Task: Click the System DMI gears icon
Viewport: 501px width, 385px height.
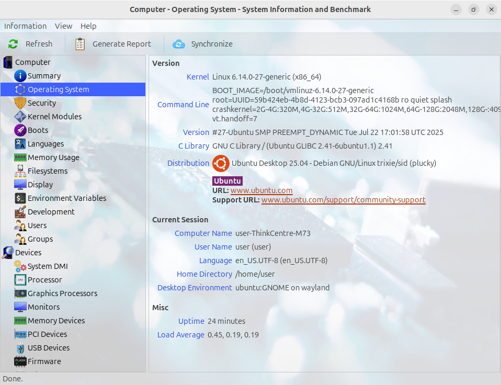Action: coord(20,266)
